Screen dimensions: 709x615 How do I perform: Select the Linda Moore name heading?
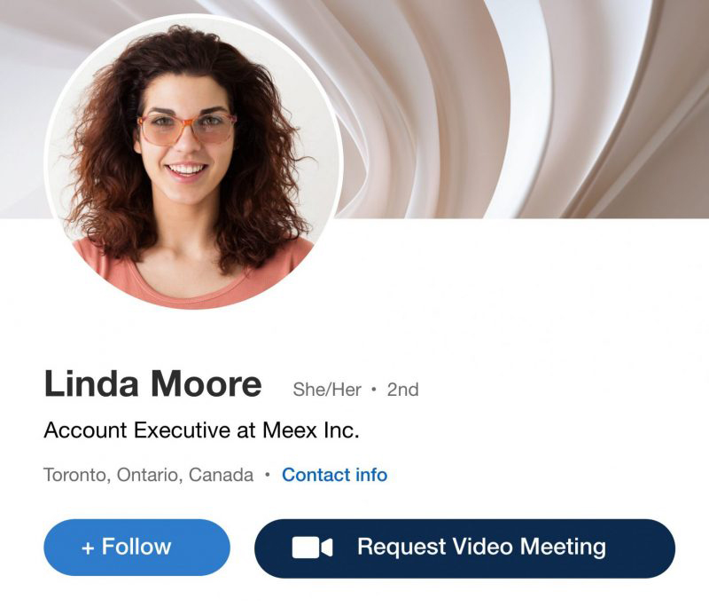152,384
